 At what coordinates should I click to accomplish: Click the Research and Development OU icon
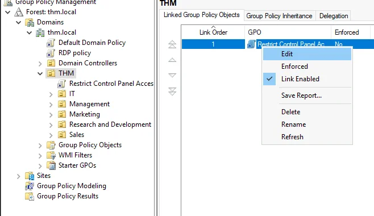coord(62,124)
